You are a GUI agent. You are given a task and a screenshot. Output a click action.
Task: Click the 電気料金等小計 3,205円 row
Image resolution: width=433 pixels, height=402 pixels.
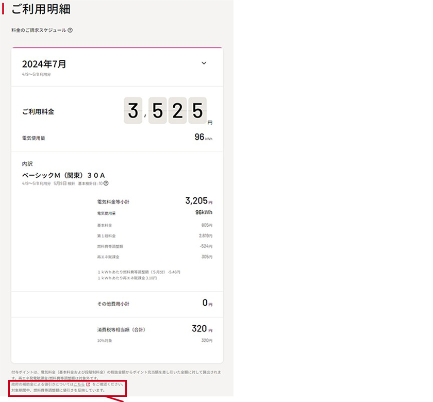(x=155, y=201)
